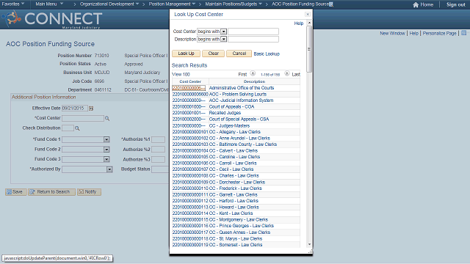Click the Basic Lookup link
This screenshot has width=470, height=264.
[x=267, y=54]
